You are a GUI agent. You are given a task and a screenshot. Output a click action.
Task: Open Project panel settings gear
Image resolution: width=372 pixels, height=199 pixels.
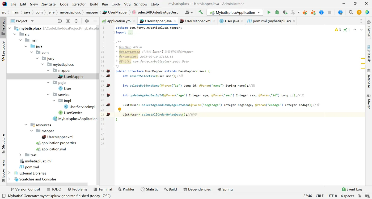(87, 21)
